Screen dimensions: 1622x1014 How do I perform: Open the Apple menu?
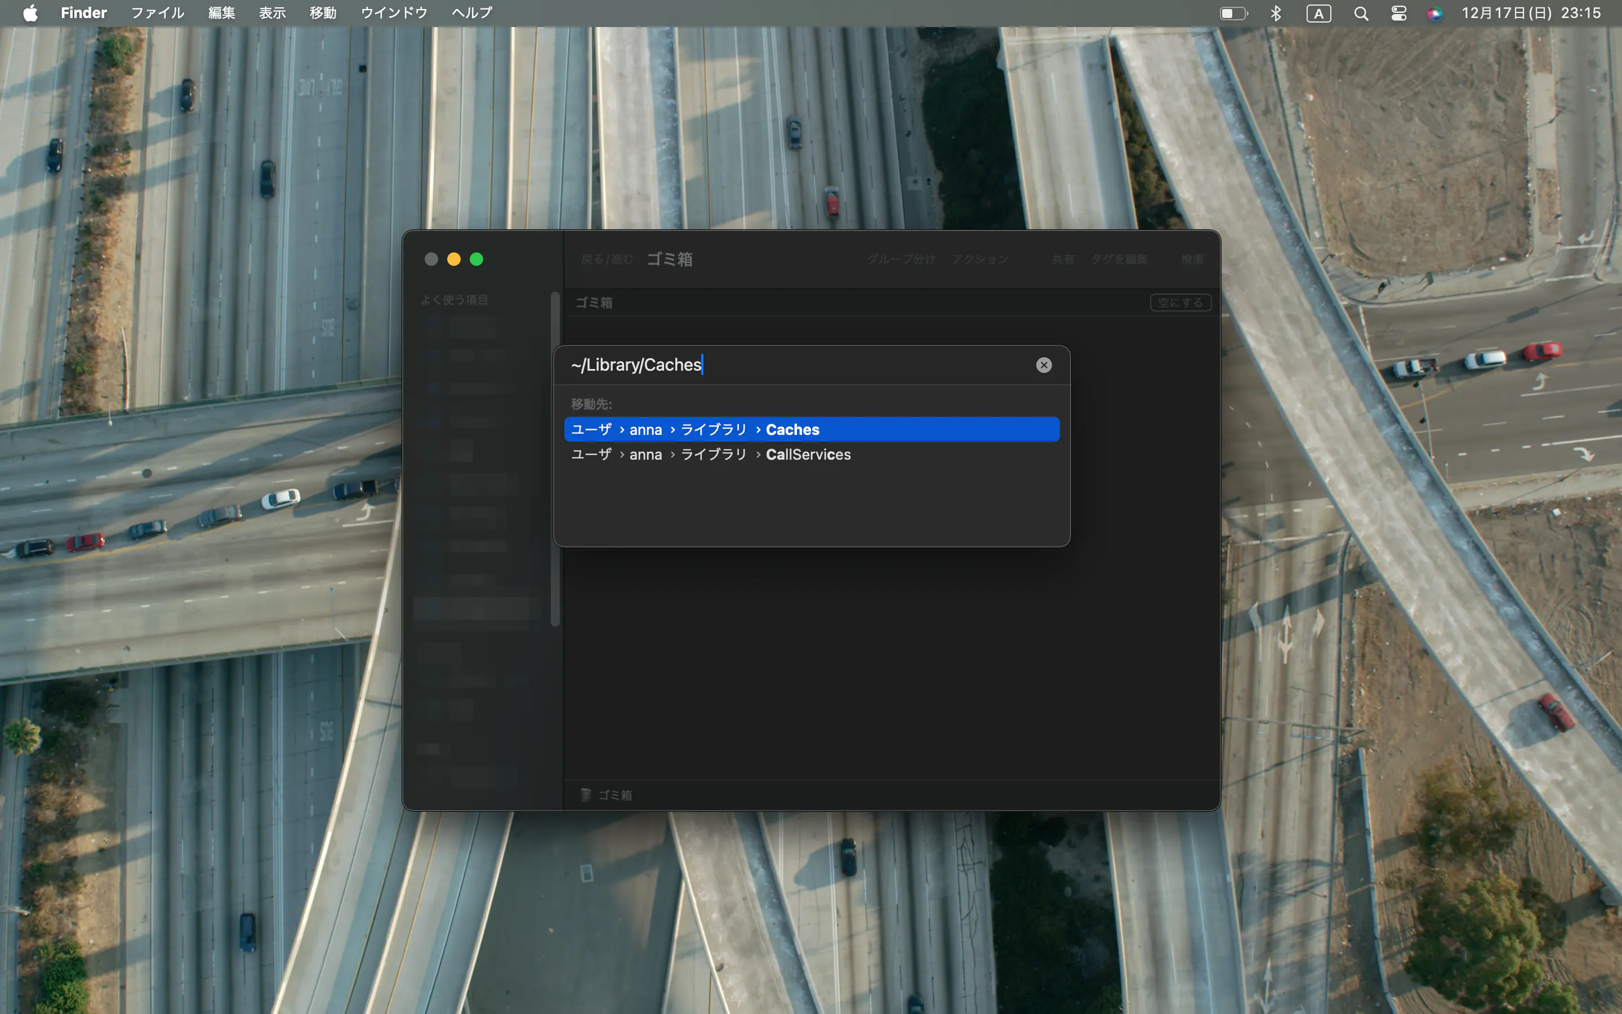30,13
